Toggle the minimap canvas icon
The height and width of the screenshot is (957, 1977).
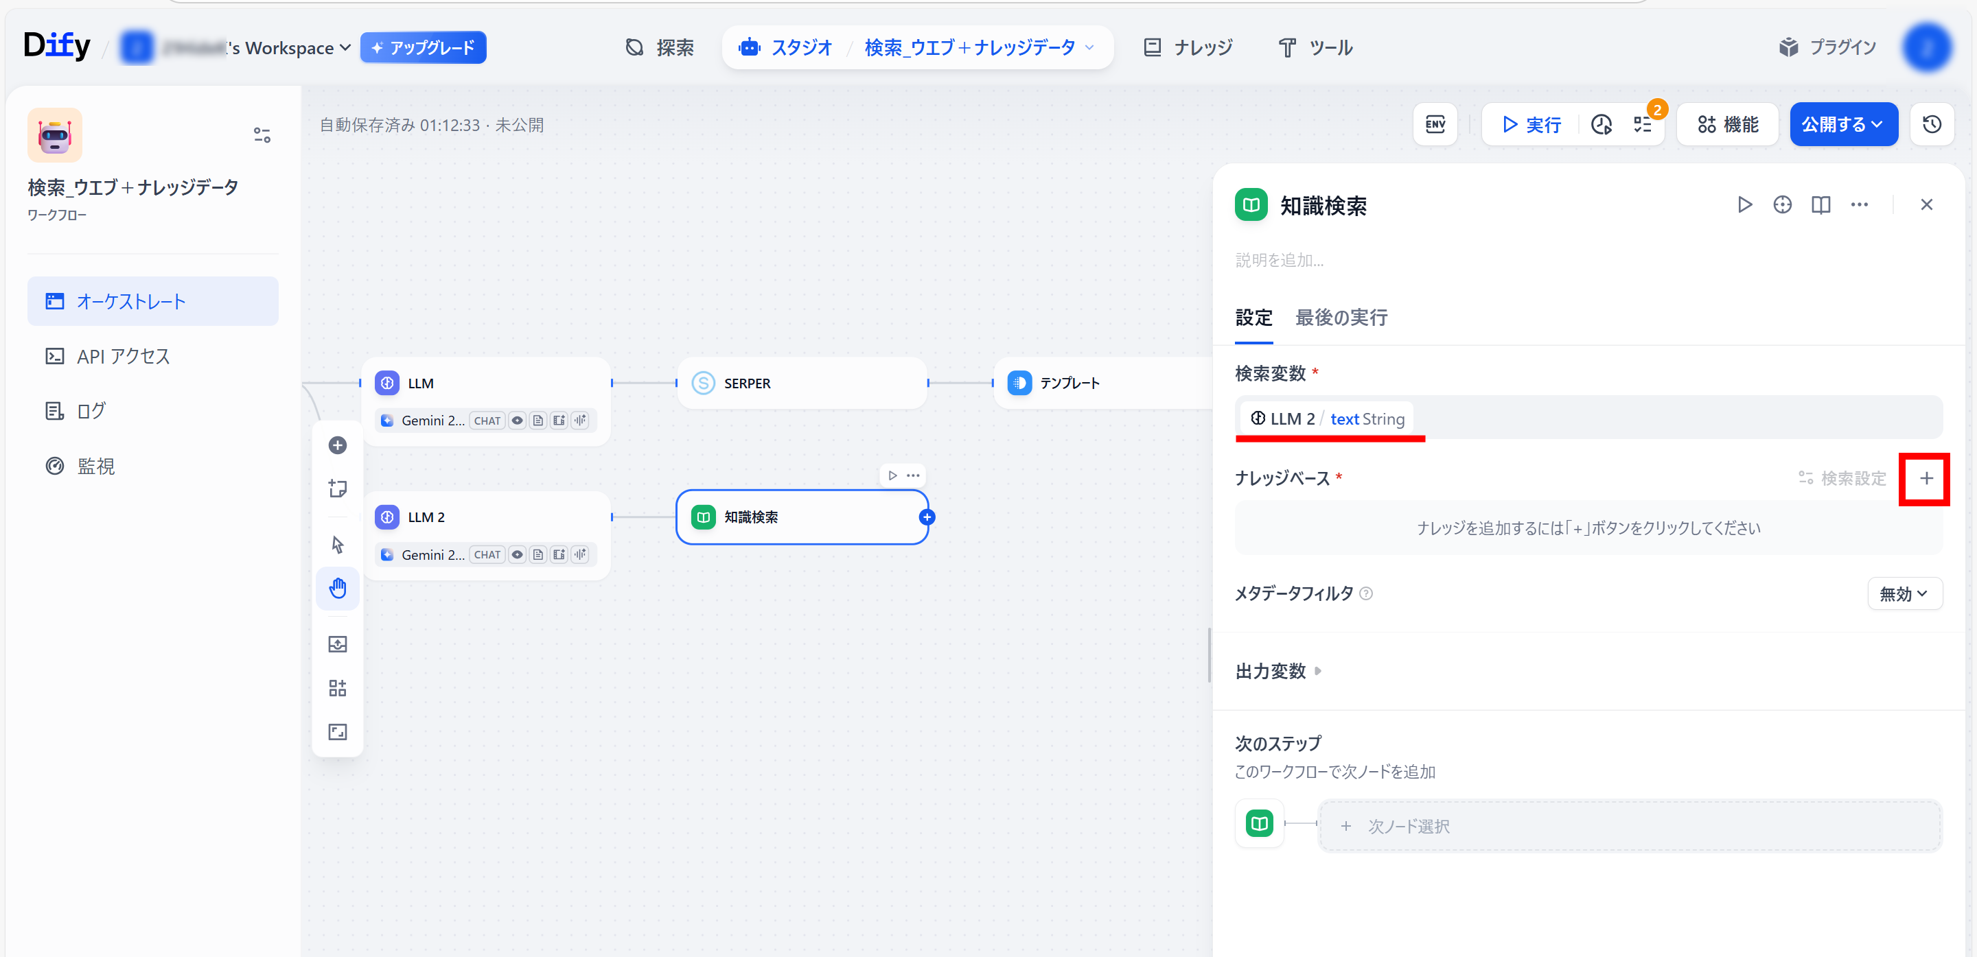[338, 731]
